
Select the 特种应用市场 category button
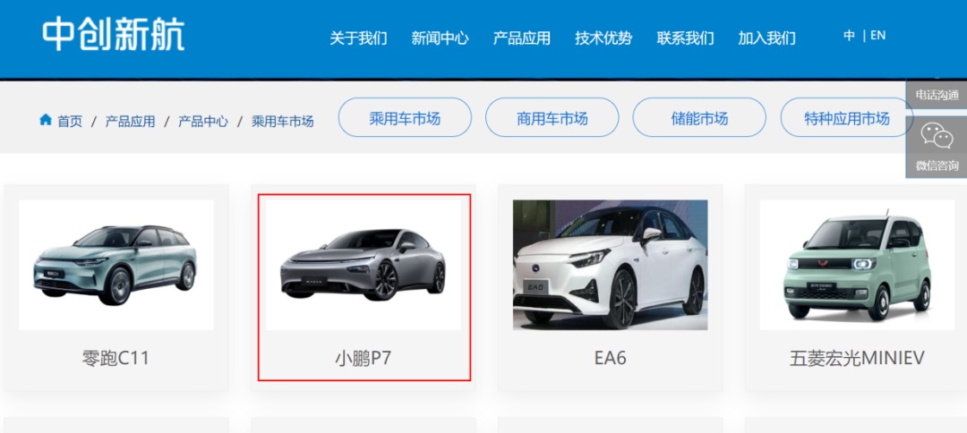point(847,117)
